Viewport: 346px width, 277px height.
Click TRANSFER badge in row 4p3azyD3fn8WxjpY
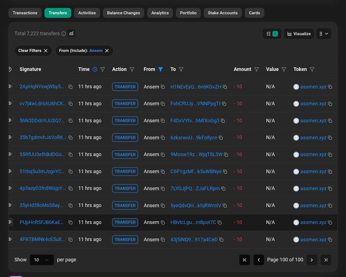[x=125, y=188]
